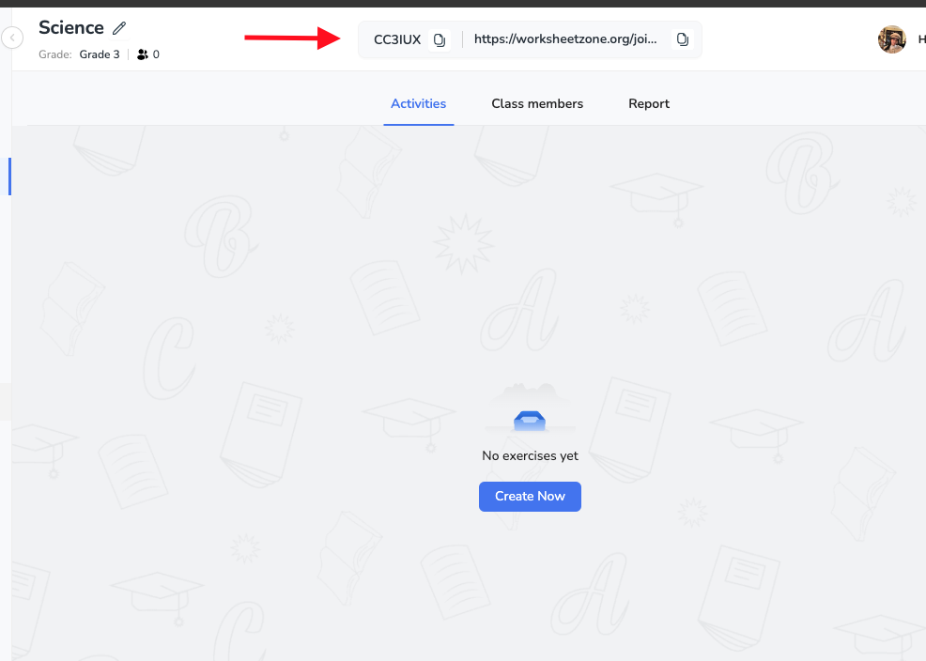This screenshot has height=661, width=926.
Task: Edit the Science class name with pencil icon
Action: click(x=119, y=28)
